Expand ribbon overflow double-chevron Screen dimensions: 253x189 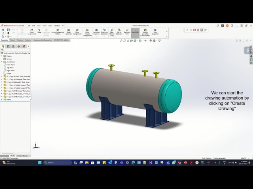tap(167, 31)
